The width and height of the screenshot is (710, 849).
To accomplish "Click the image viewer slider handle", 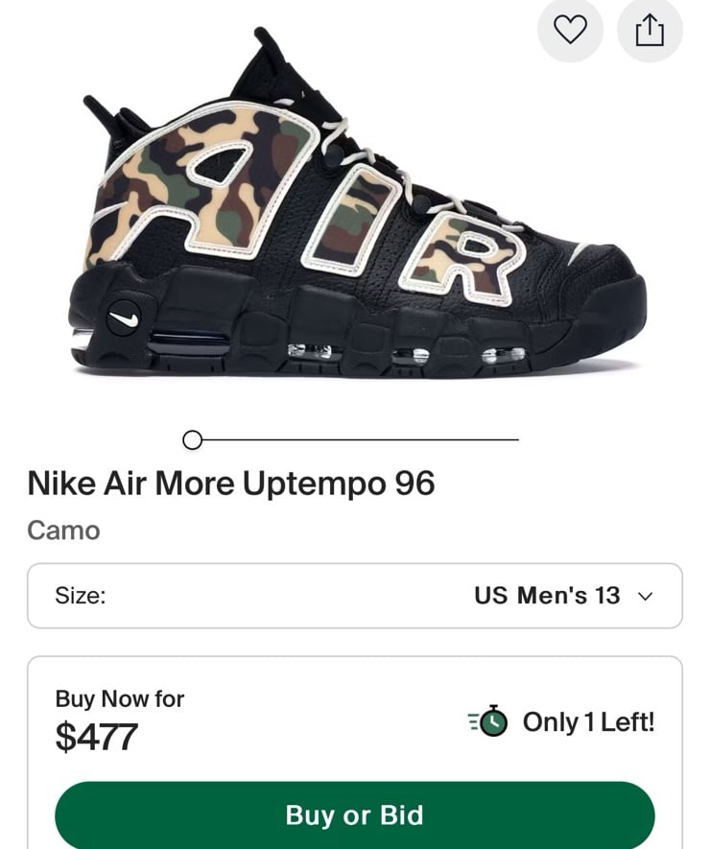I will 192,439.
